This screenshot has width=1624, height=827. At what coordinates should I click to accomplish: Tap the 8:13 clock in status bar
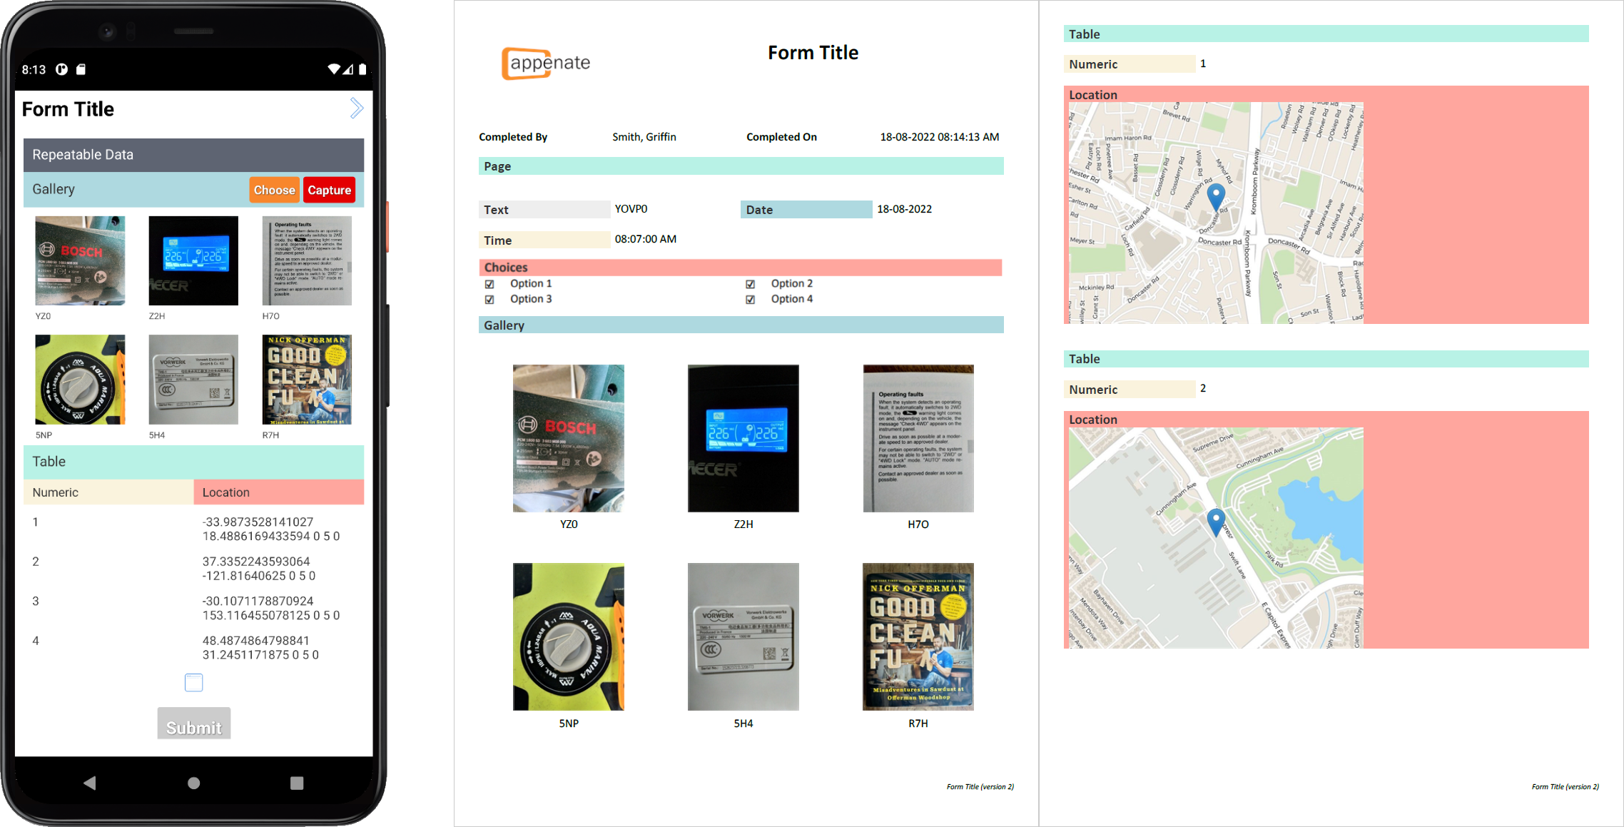pos(34,69)
